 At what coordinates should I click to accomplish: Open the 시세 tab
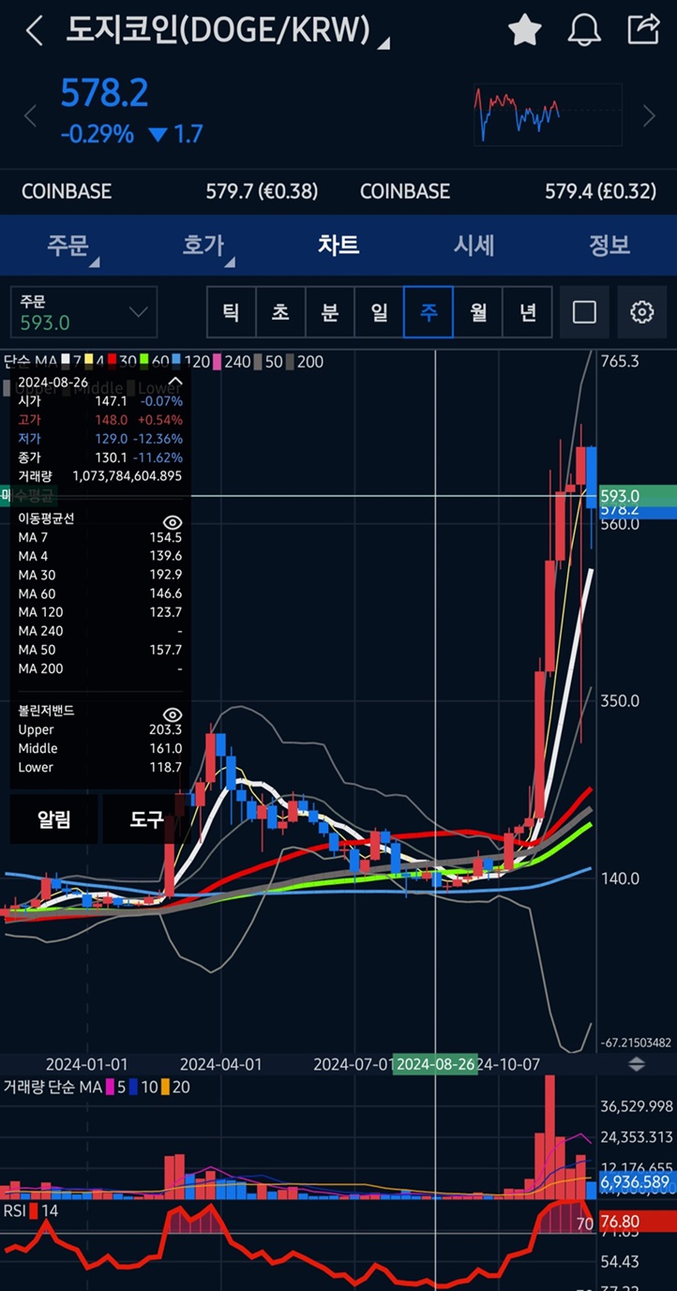pyautogui.click(x=474, y=245)
